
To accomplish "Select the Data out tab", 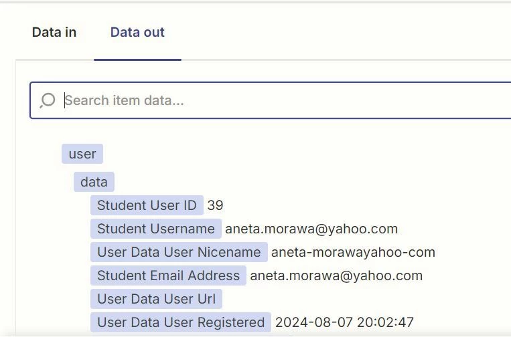I will point(137,32).
